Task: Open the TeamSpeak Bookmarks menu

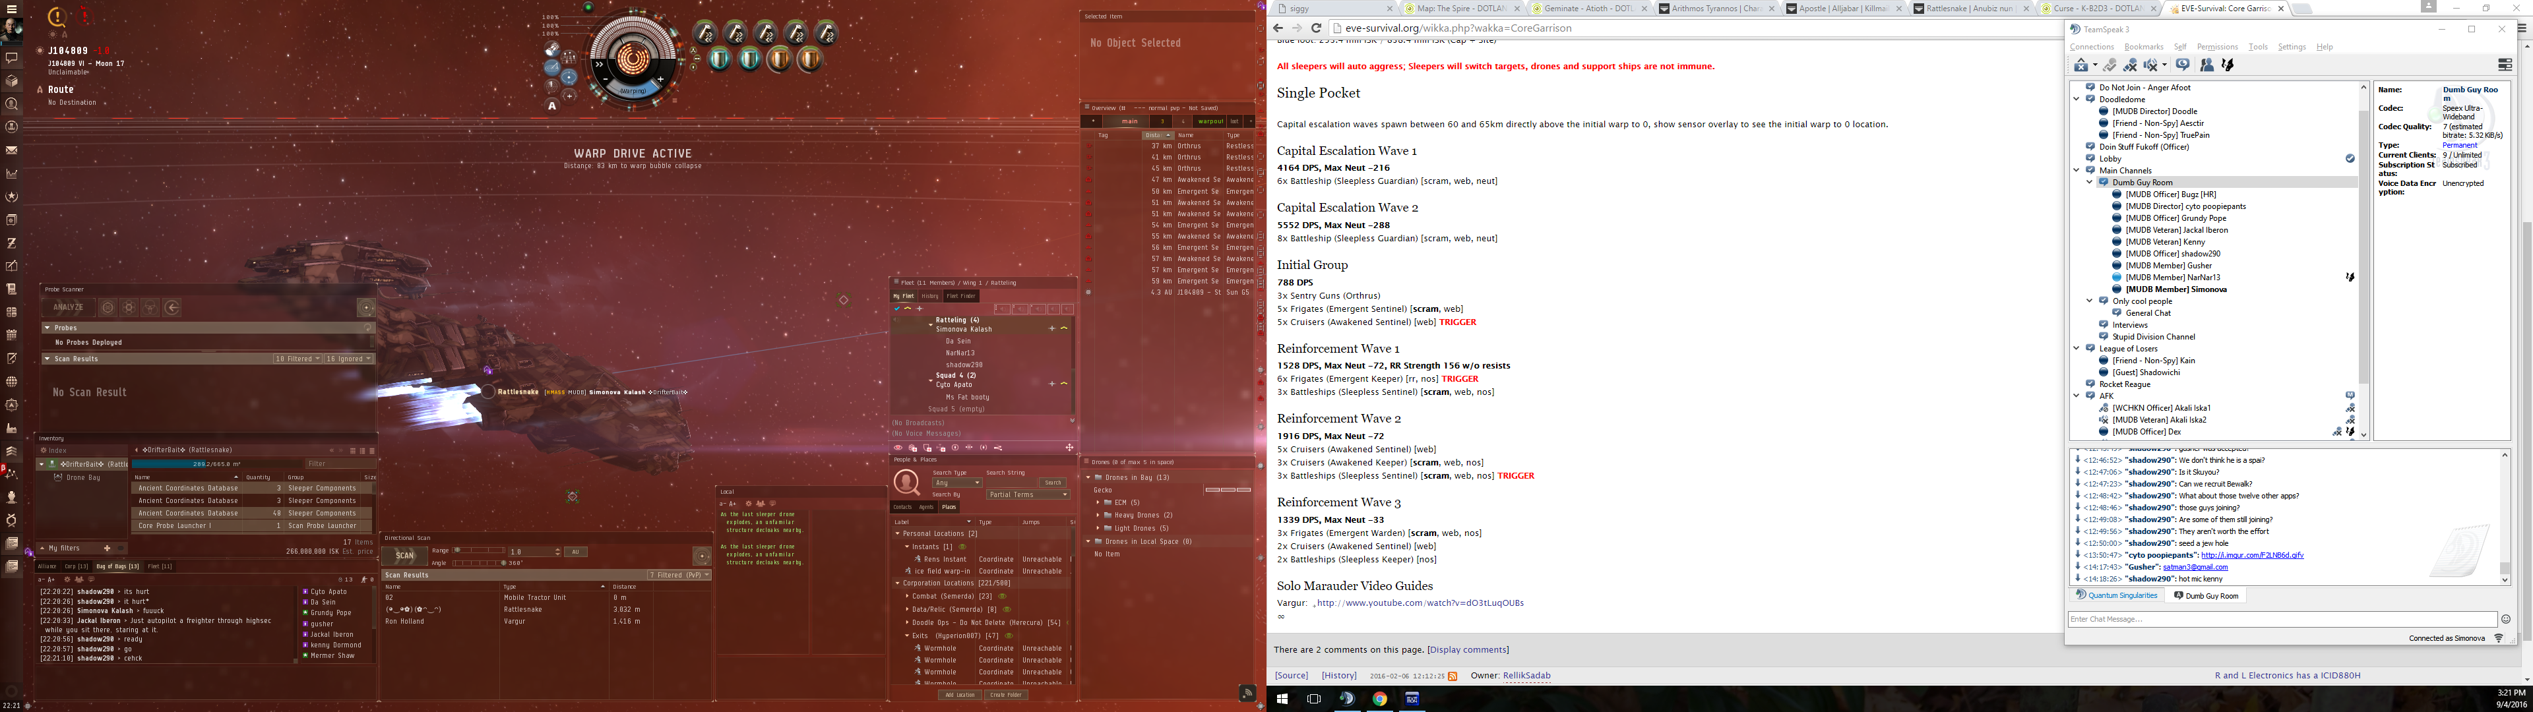Action: (x=2144, y=47)
